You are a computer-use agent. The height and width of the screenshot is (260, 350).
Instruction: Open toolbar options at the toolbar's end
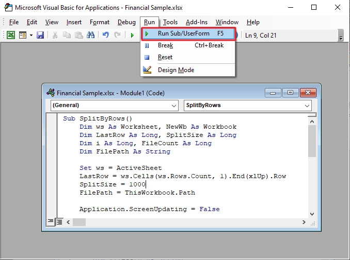point(341,35)
